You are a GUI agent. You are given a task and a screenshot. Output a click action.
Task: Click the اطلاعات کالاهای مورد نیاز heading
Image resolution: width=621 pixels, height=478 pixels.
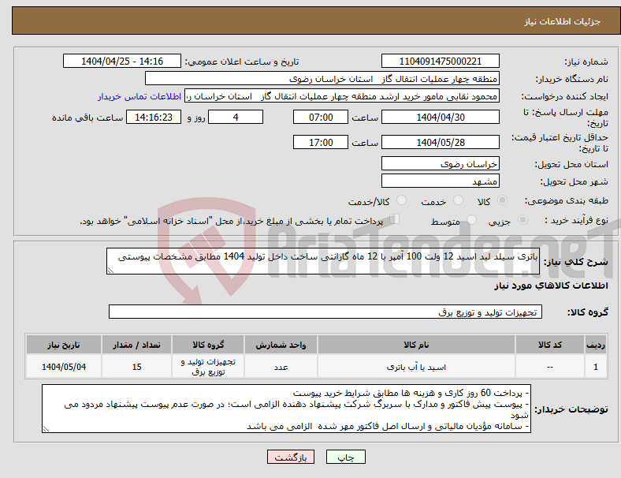coord(551,286)
